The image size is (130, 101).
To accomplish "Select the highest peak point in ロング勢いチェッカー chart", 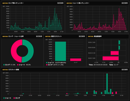I will click(55, 9).
